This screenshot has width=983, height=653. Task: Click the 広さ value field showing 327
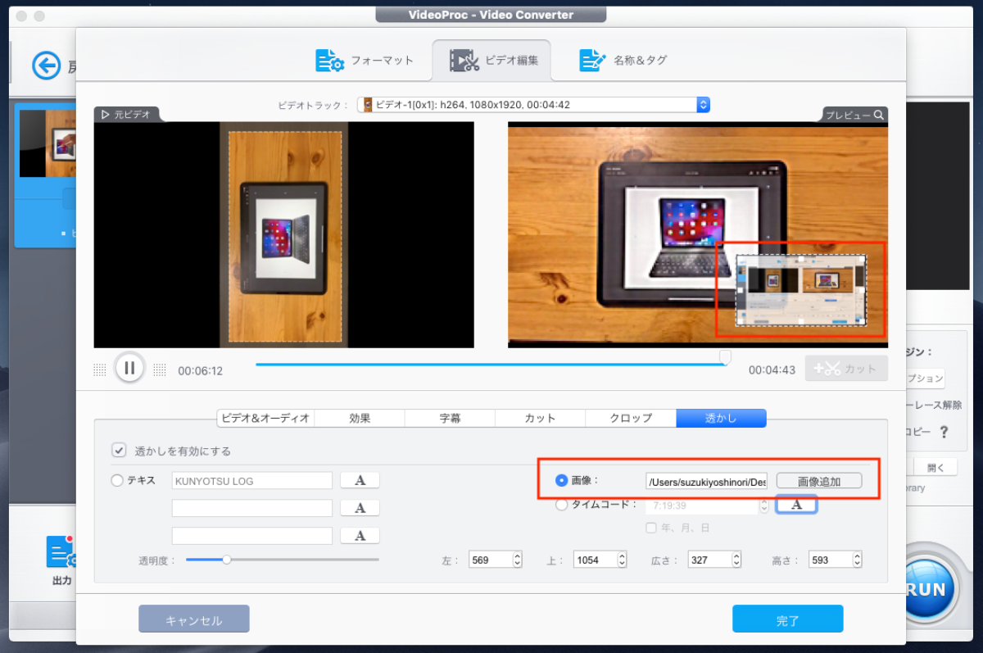[710, 560]
